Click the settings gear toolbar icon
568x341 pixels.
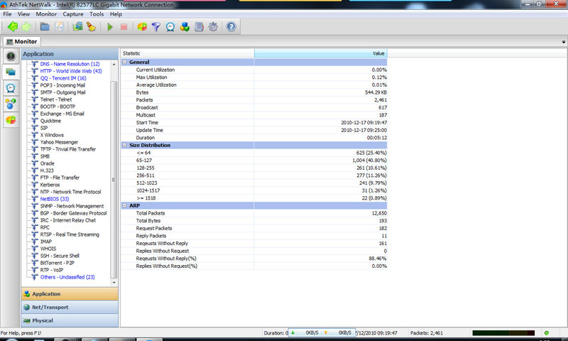(213, 27)
